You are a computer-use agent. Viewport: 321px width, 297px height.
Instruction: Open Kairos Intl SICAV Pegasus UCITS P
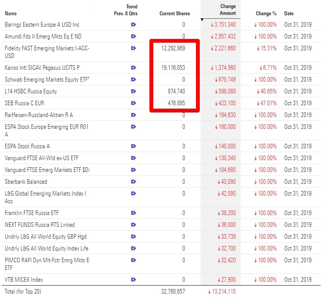(42, 68)
